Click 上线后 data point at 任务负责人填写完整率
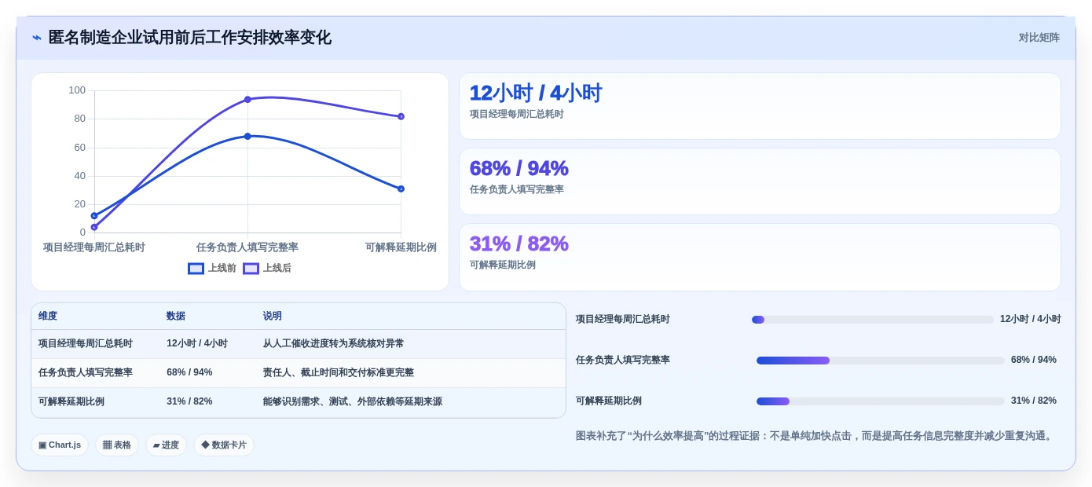 (247, 100)
